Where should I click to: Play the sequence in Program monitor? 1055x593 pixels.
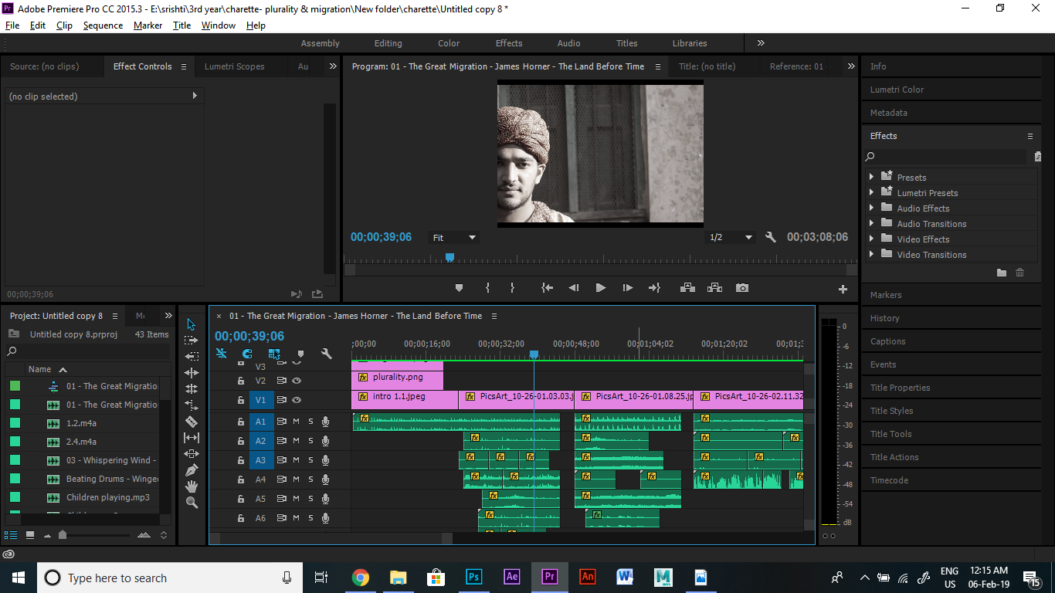(601, 288)
